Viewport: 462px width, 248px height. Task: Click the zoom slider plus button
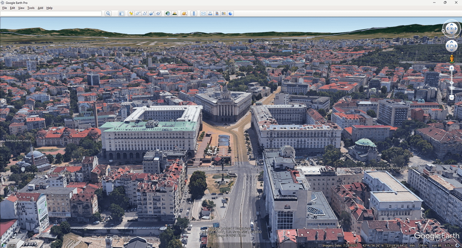coord(451,68)
